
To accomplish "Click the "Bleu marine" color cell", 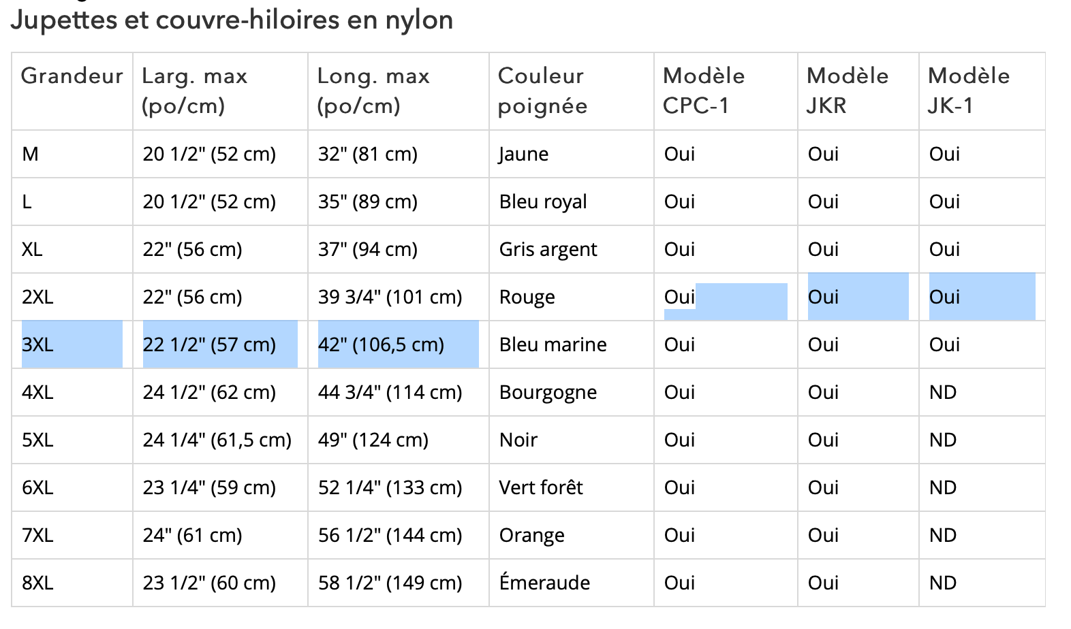I will (x=553, y=344).
